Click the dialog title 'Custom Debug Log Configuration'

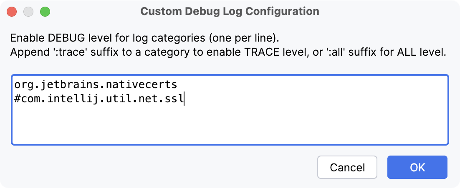tap(230, 11)
